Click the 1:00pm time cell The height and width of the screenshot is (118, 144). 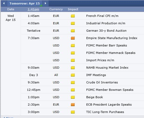click(x=33, y=97)
